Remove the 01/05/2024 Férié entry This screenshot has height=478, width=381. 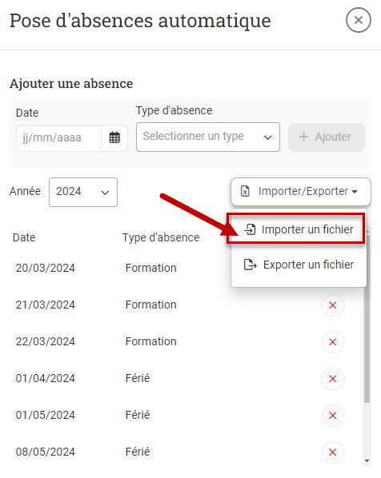(x=333, y=416)
